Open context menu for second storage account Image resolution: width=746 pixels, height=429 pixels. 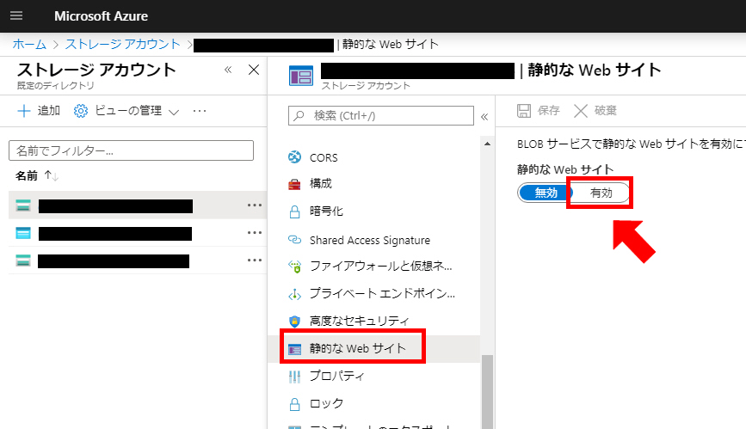[x=255, y=233]
